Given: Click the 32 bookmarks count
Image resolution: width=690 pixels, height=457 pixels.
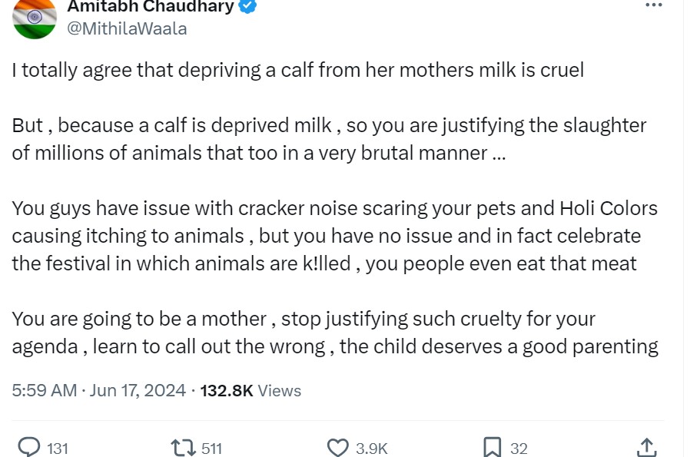Looking at the screenshot, I should [x=519, y=448].
